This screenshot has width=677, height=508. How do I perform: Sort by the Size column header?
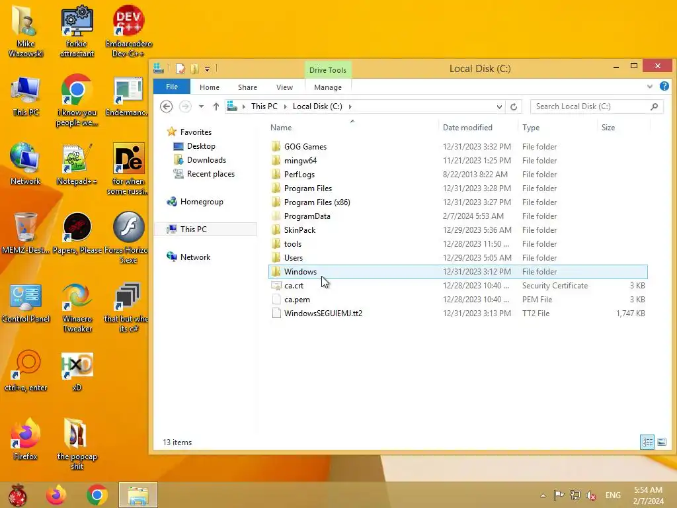623,128
